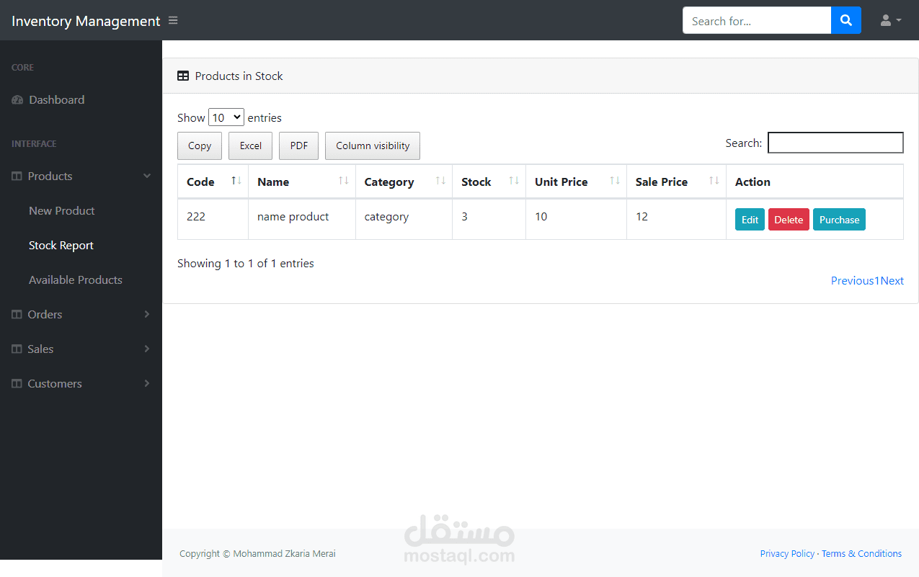Select Stock Report in sidebar

pyautogui.click(x=61, y=246)
